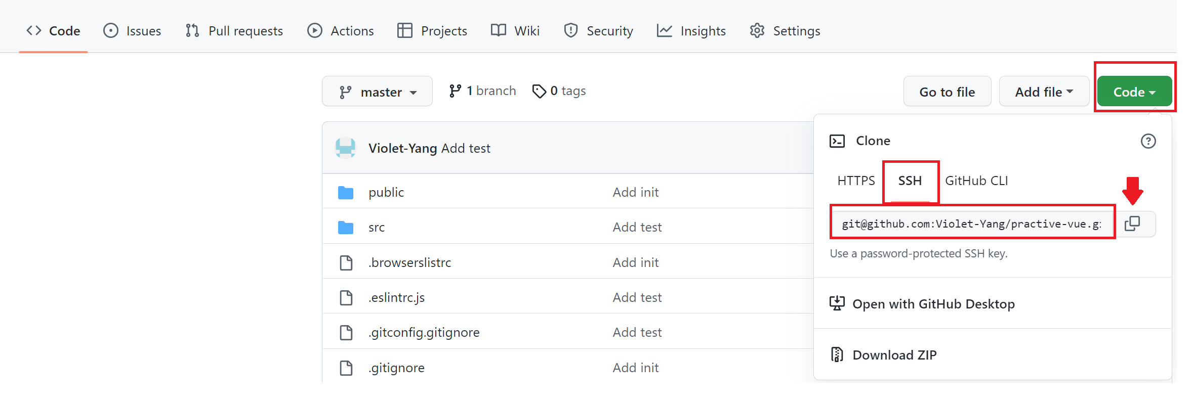The width and height of the screenshot is (1192, 401).
Task: Choose Open with GitHub Desktop
Action: (x=933, y=304)
